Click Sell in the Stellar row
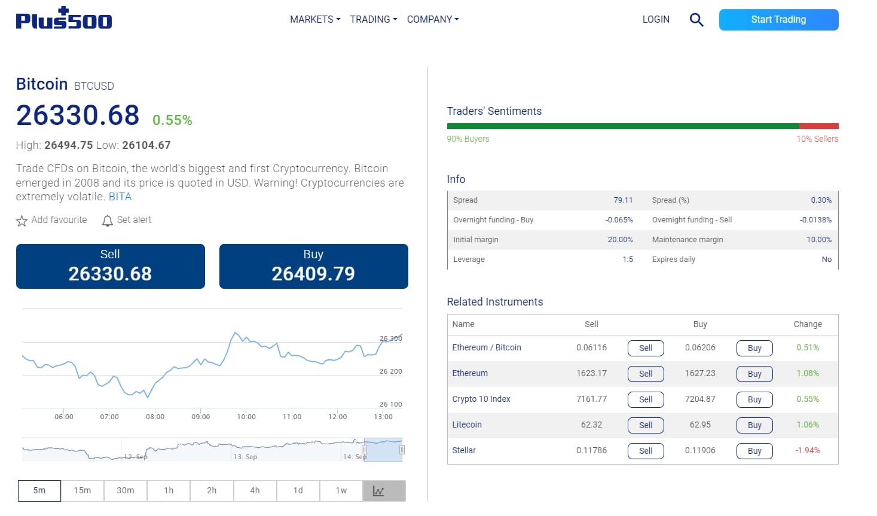877x516 pixels. (646, 451)
